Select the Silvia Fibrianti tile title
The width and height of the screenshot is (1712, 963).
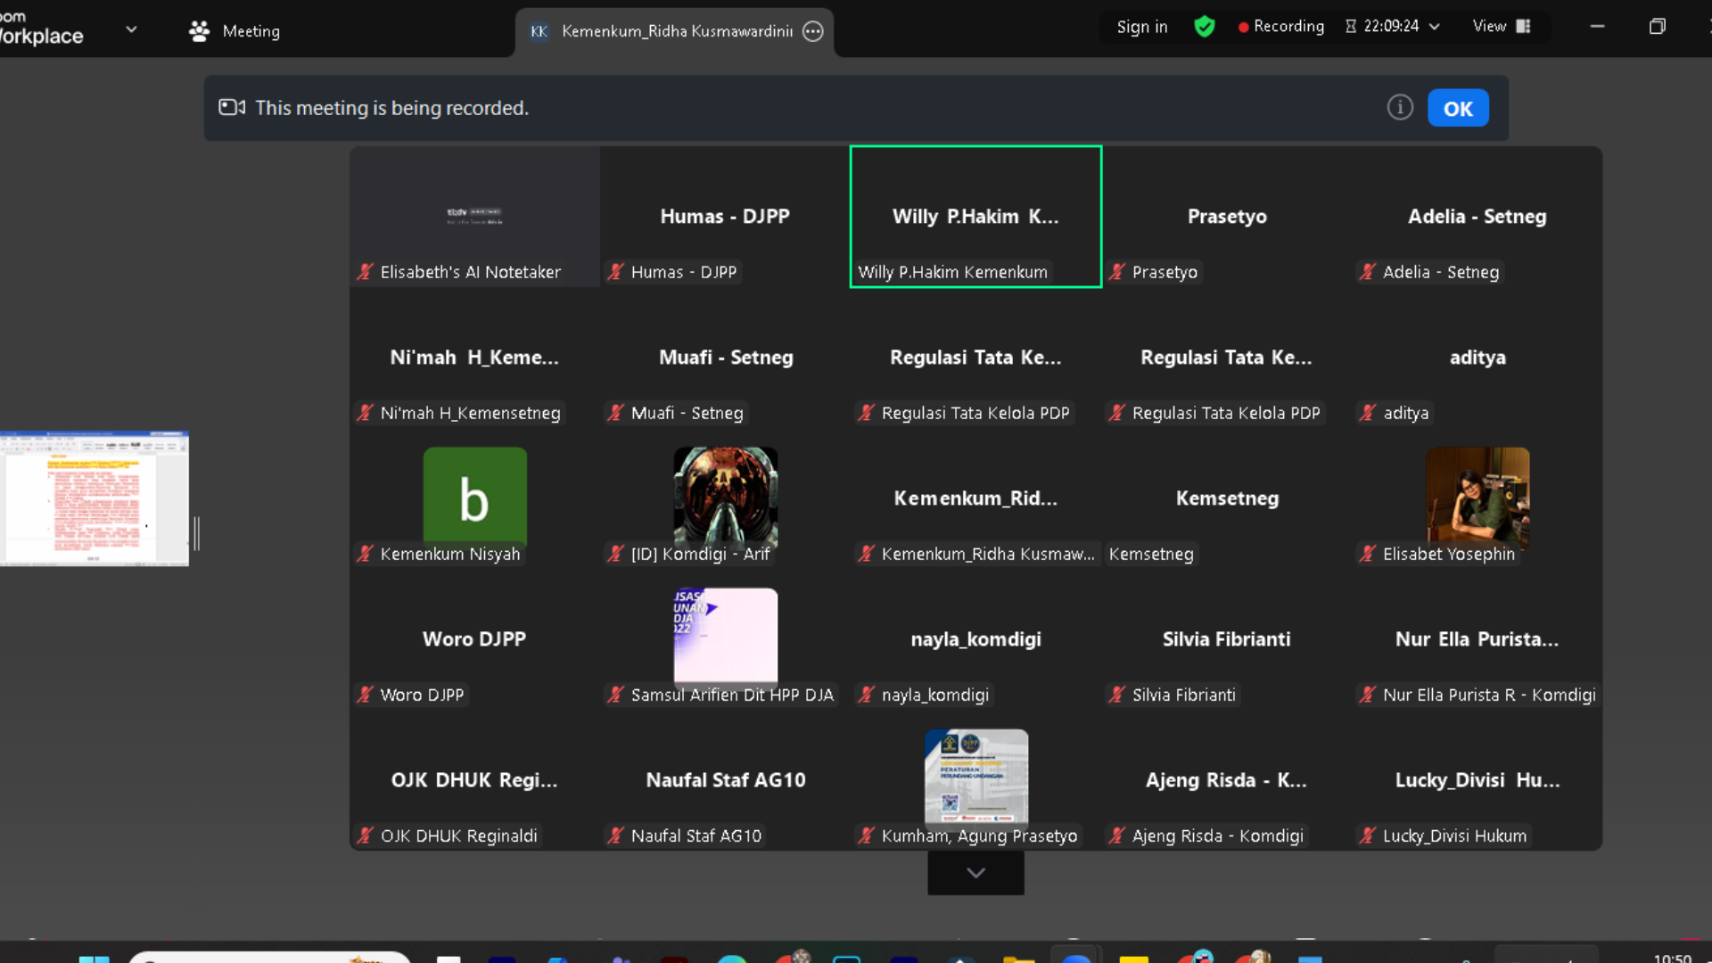click(x=1226, y=639)
